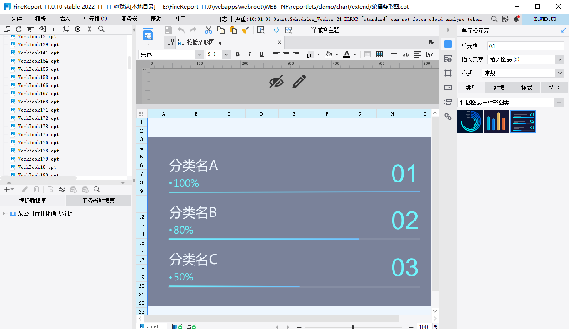Screen dimensions: 569x329
Task: Click the add new template tab icon
Action: [x=171, y=42]
